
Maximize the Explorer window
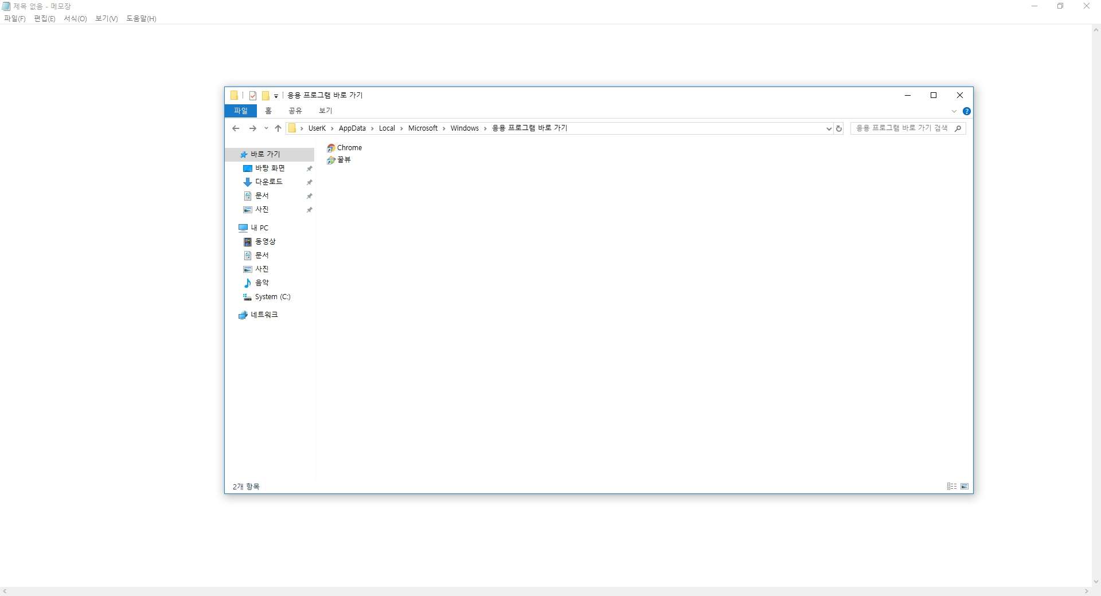pos(934,96)
